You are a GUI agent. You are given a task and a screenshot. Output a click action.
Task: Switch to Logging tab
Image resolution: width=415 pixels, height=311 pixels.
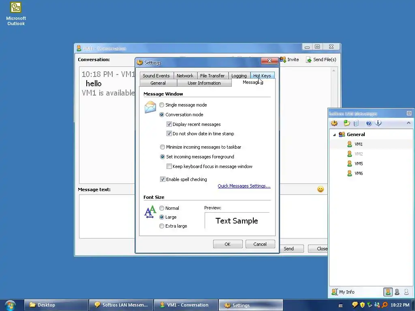coord(239,76)
